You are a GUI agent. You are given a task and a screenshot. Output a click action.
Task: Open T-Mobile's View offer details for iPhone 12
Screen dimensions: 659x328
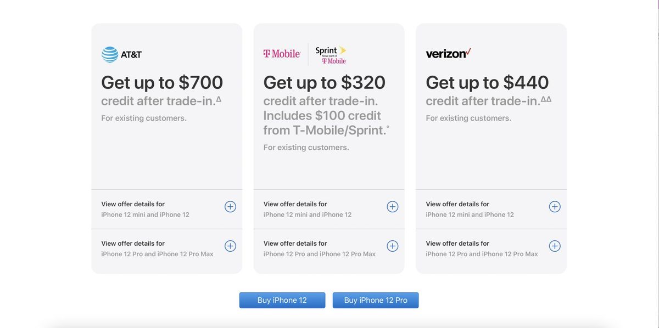tap(307, 208)
